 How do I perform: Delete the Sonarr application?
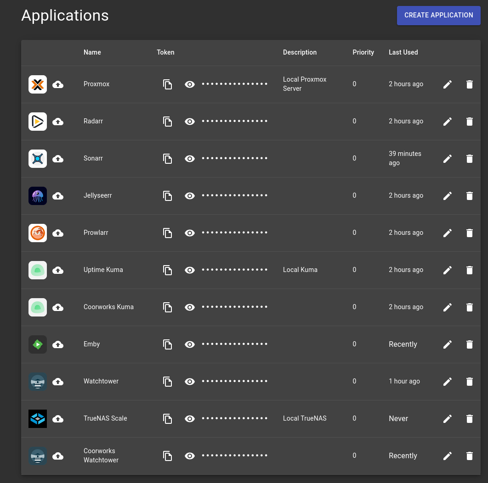[469, 159]
